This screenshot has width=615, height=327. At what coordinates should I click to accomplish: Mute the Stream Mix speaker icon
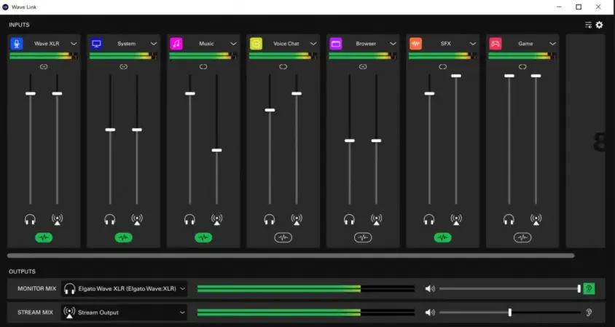click(x=430, y=312)
